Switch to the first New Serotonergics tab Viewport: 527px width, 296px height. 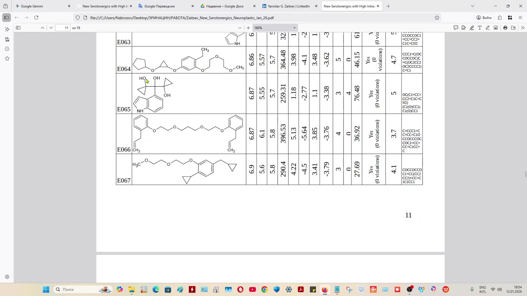(x=105, y=6)
